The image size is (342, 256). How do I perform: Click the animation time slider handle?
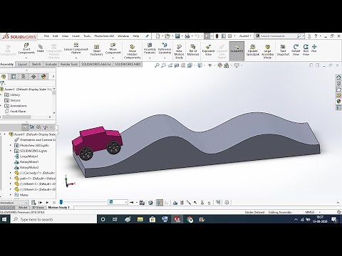tap(61, 202)
